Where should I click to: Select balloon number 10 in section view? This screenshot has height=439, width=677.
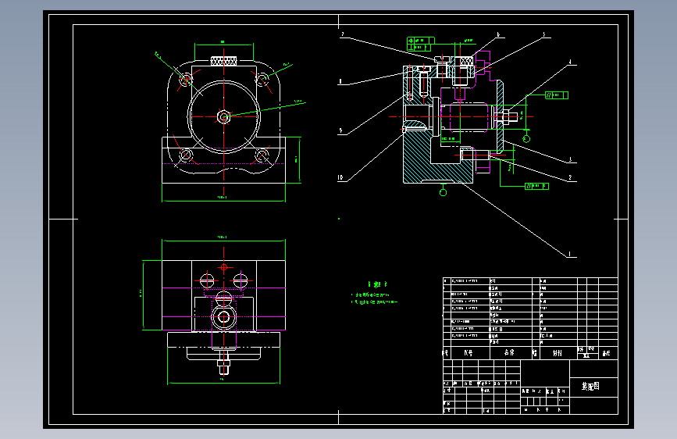(x=340, y=177)
